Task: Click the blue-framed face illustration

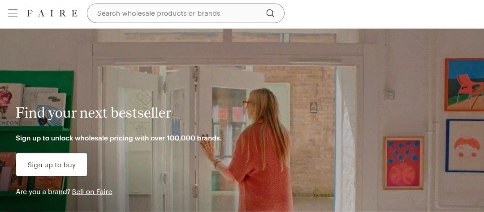Action: (465, 146)
